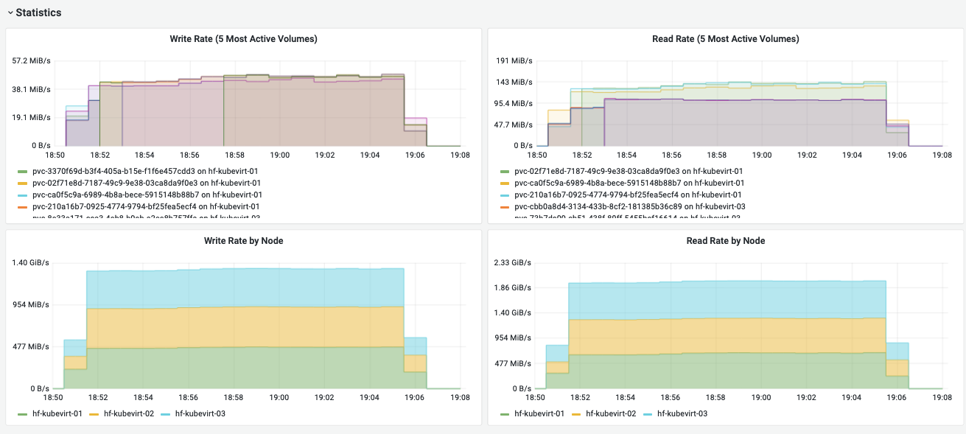The image size is (966, 434).
Task: Click green swatch beside pvc-3370f69d legend entry
Action: (23, 171)
